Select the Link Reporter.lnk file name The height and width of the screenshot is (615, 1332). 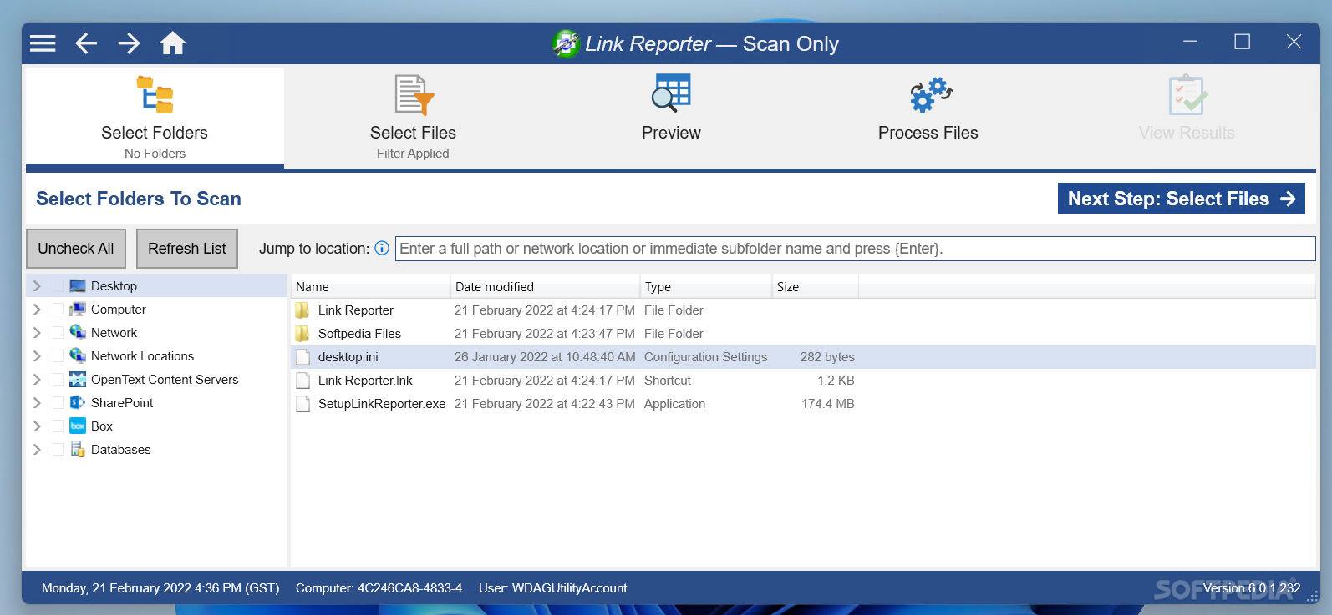click(x=365, y=381)
